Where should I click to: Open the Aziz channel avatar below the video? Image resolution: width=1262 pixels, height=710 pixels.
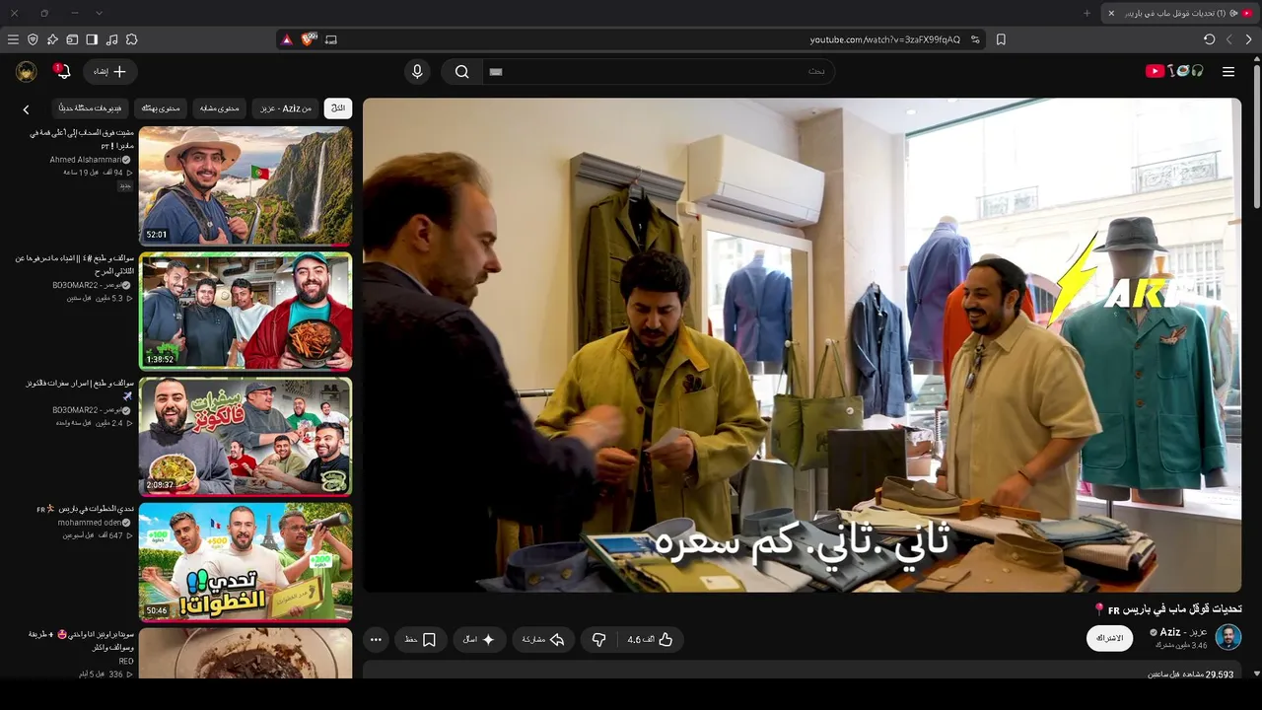[1228, 637]
